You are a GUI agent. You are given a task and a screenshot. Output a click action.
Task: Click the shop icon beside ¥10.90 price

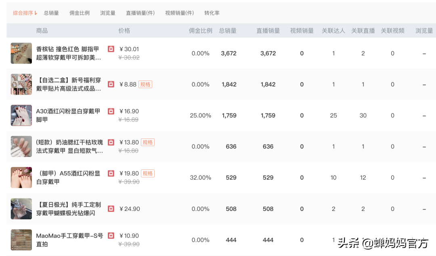[x=111, y=235]
